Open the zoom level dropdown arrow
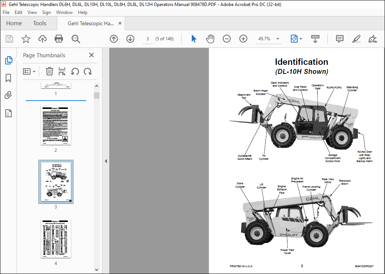This screenshot has height=274, width=385. (x=278, y=39)
